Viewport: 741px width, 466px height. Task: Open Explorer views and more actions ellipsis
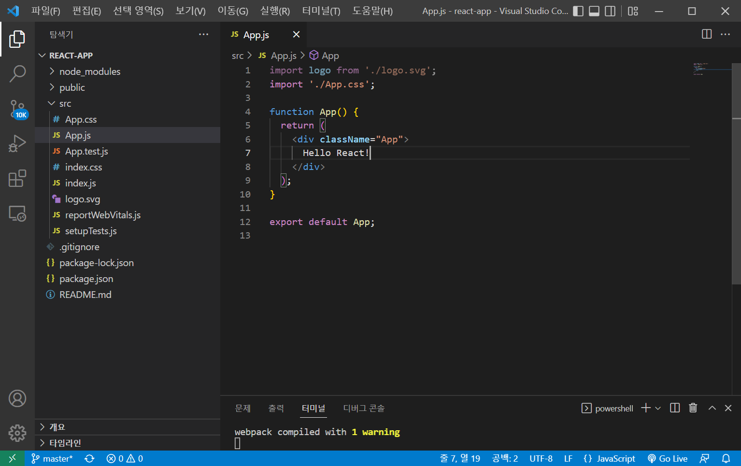click(203, 34)
